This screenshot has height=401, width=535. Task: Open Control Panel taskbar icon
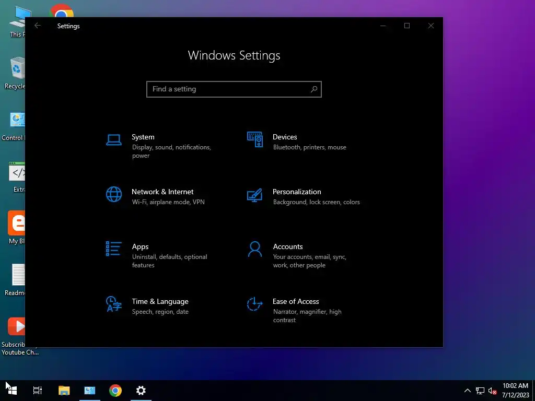(90, 390)
